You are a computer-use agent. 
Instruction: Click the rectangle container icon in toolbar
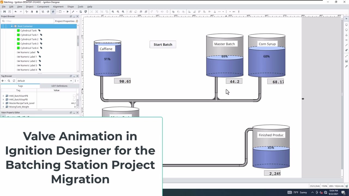[60, 12]
